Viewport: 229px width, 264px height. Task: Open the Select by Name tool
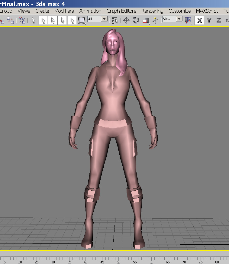(114, 20)
